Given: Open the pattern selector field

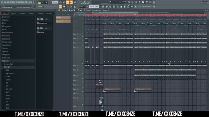Looking at the screenshot, I should coord(94,6).
